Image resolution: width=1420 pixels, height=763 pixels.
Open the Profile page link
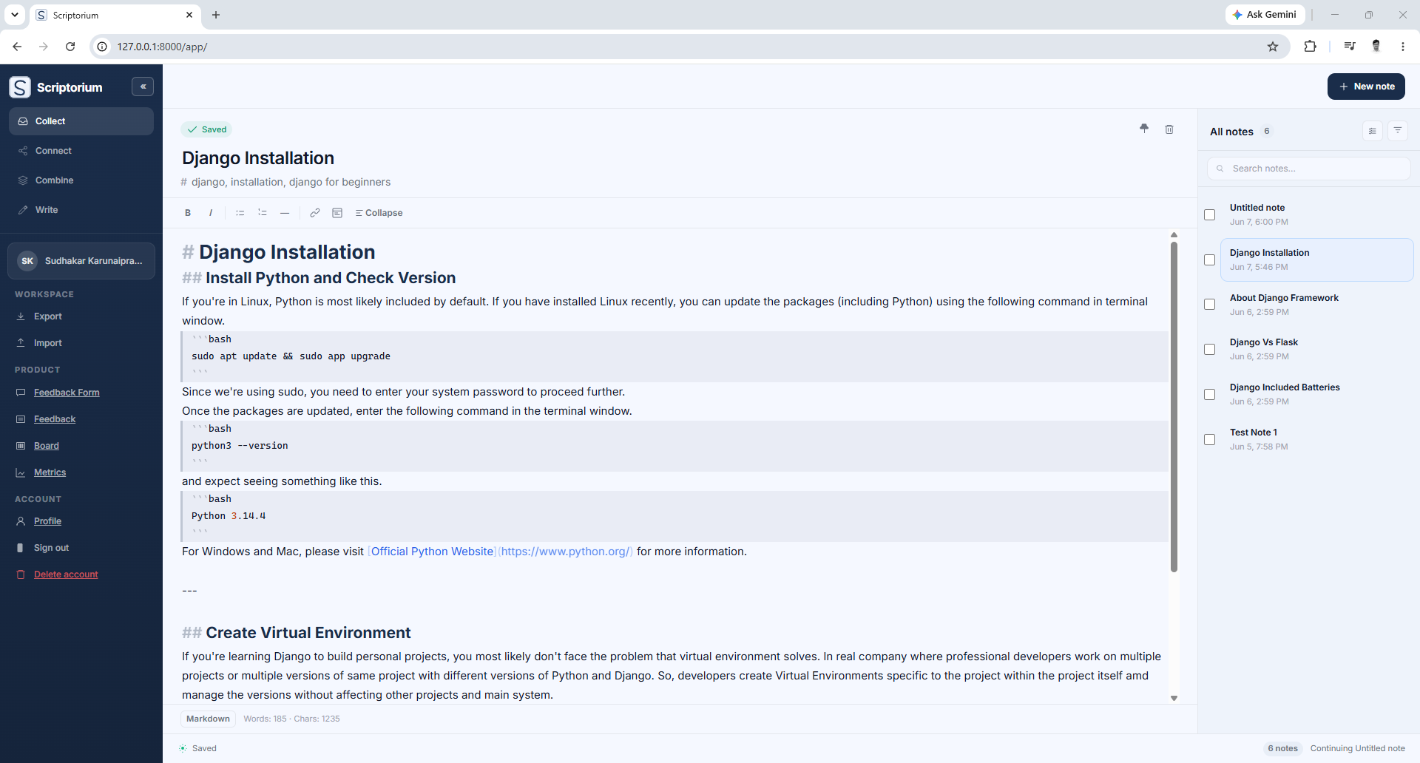[47, 521]
